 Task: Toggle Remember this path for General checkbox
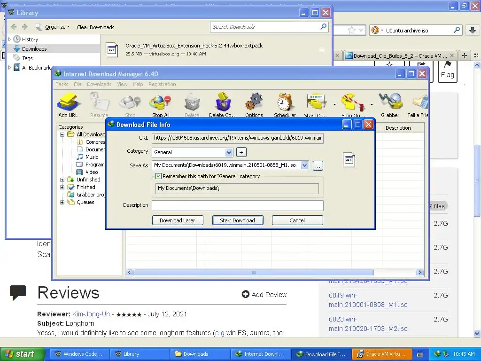pos(159,176)
